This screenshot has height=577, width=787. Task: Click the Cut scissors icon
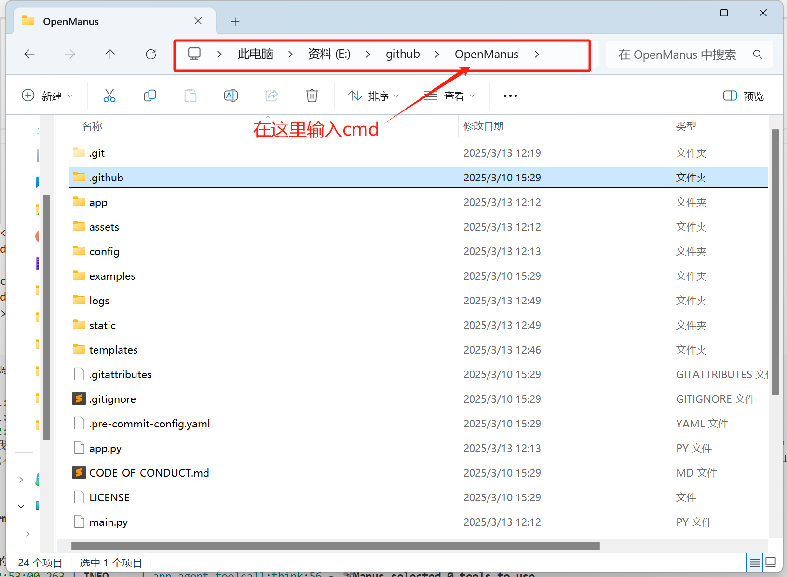pyautogui.click(x=109, y=96)
